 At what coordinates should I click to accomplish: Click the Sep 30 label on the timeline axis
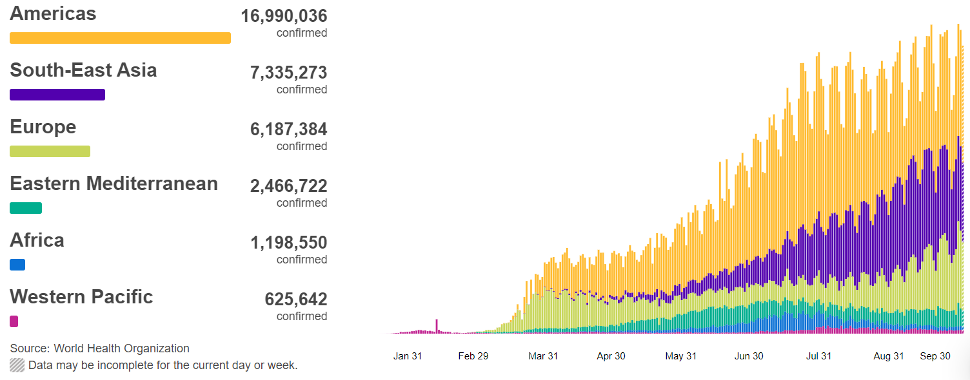click(x=935, y=356)
